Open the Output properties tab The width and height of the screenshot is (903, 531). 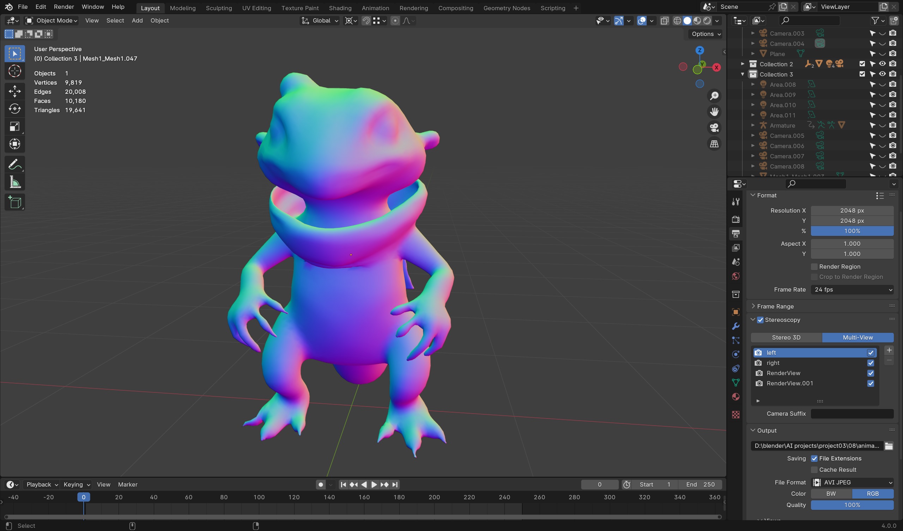(x=736, y=234)
